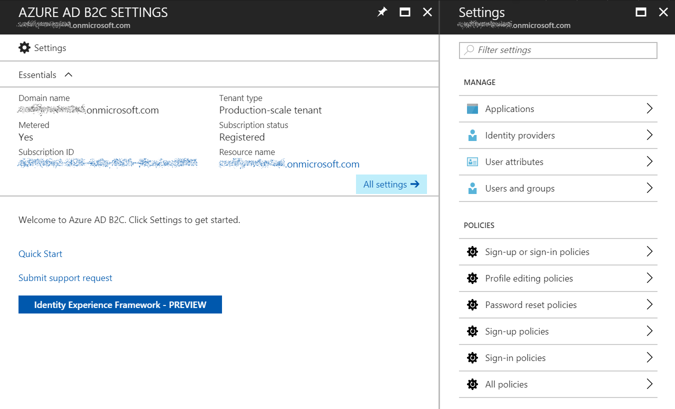The image size is (675, 409).
Task: Open Sign-up policies menu entry
Action: click(516, 331)
